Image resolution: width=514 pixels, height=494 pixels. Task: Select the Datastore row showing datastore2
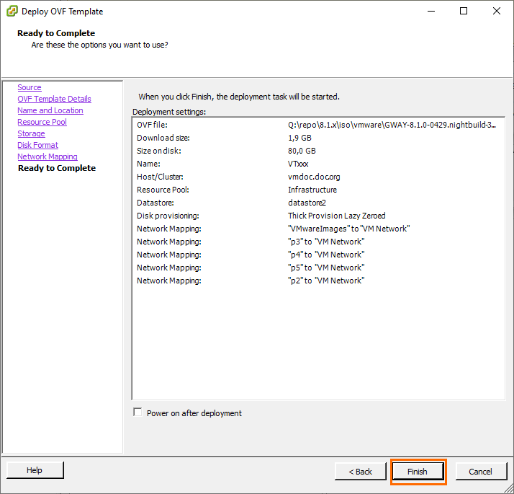[x=317, y=203]
